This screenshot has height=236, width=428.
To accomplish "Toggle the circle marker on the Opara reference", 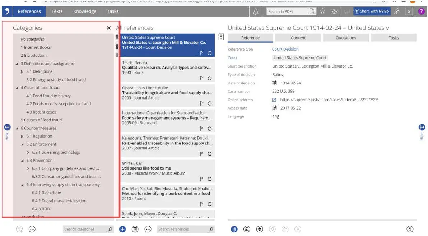I will (x=210, y=103).
